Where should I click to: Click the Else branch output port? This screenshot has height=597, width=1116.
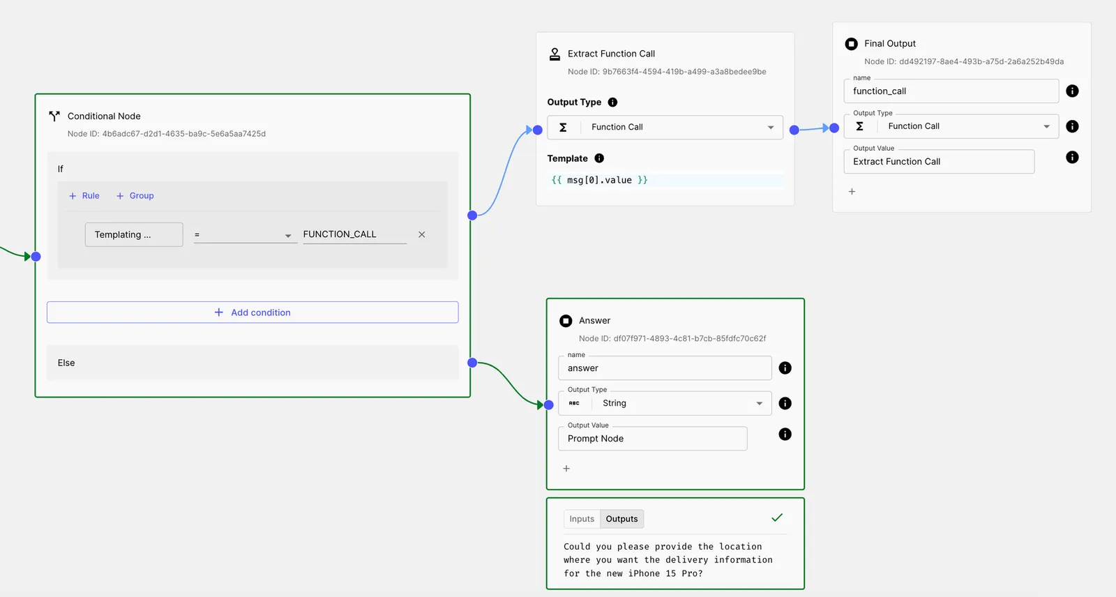pos(472,363)
